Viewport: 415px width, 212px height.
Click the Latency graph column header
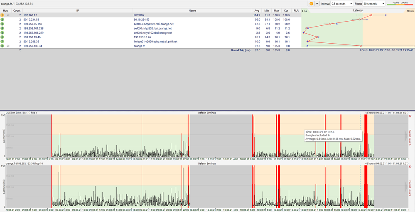click(358, 10)
